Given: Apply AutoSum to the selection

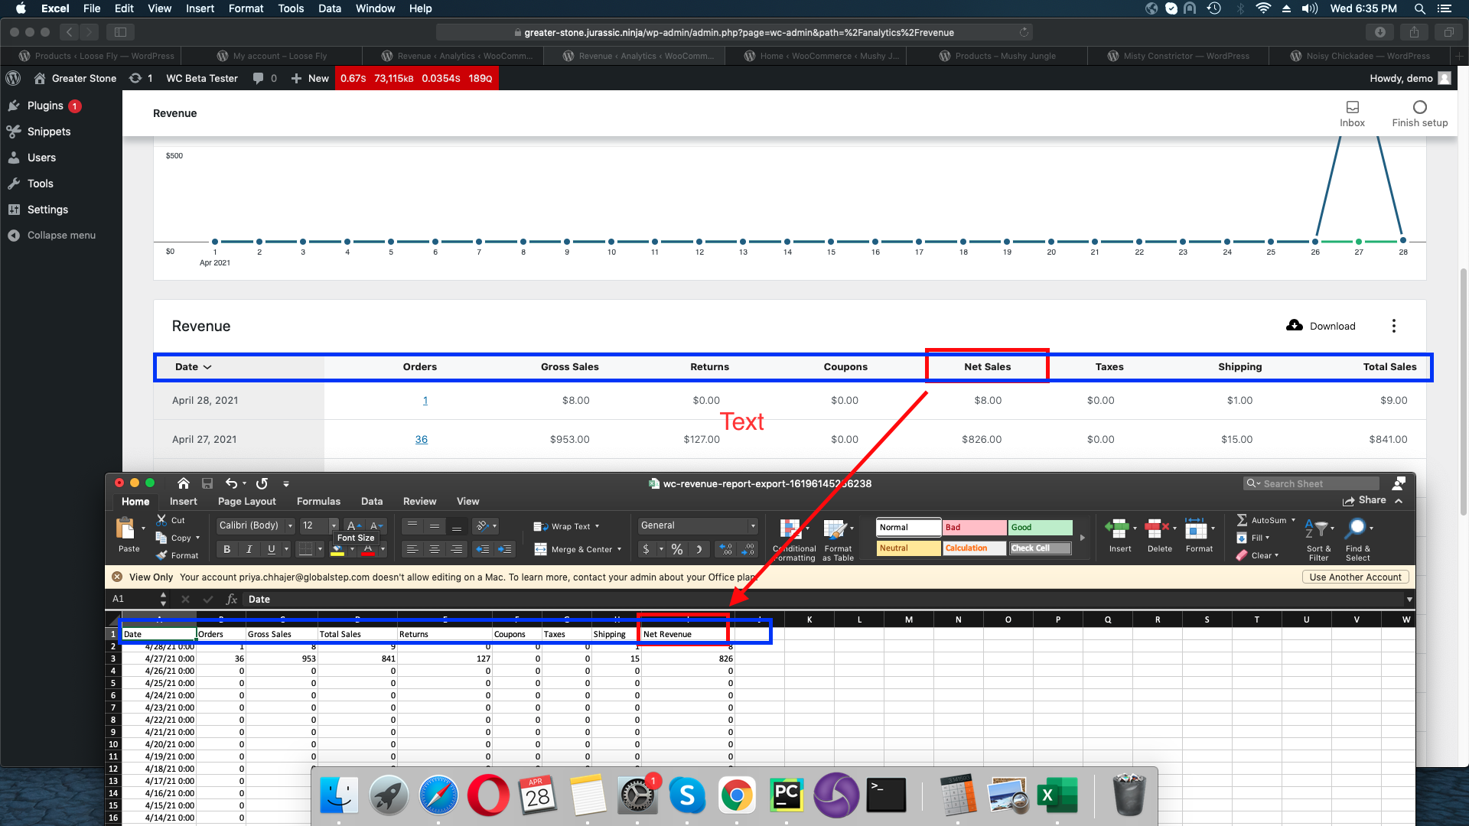Looking at the screenshot, I should (x=1264, y=519).
